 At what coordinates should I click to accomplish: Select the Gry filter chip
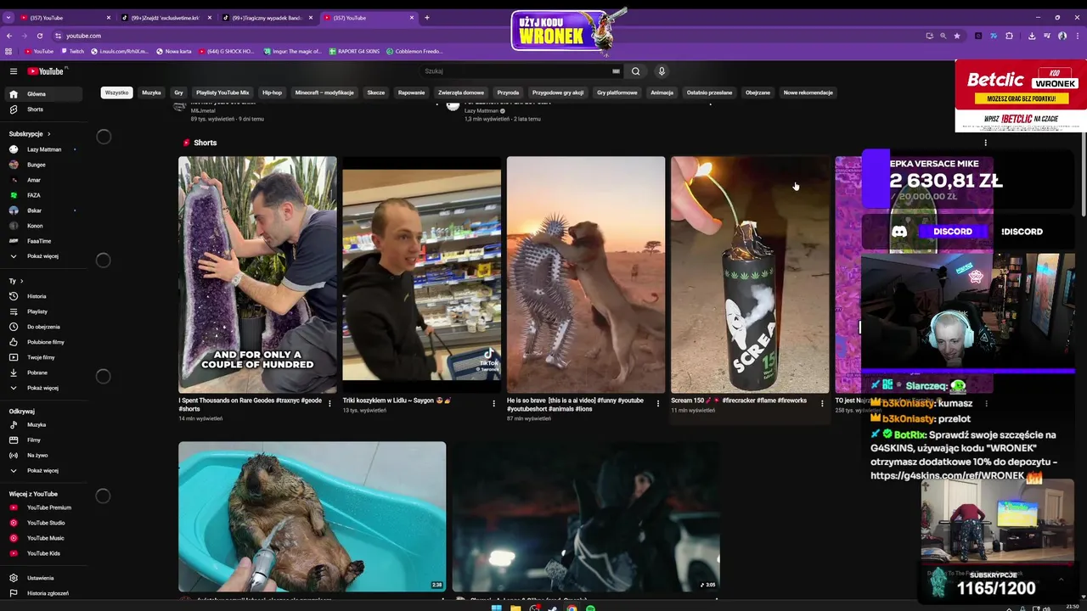click(x=178, y=92)
